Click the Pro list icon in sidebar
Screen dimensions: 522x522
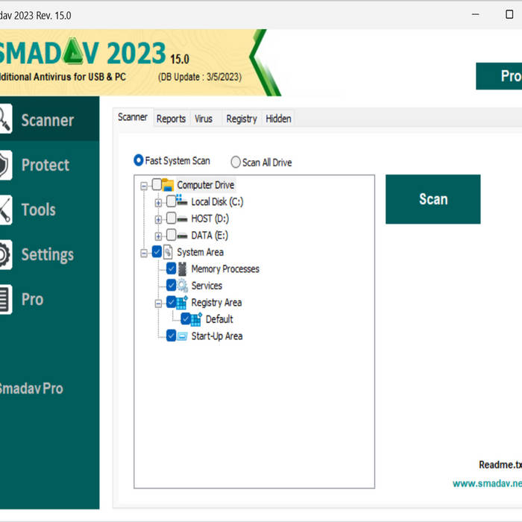click(4, 299)
